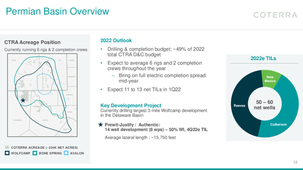Click 'Average lateral length : ~15,750 feet'
Image resolution: width=303 pixels, height=170 pixels.
[140, 138]
